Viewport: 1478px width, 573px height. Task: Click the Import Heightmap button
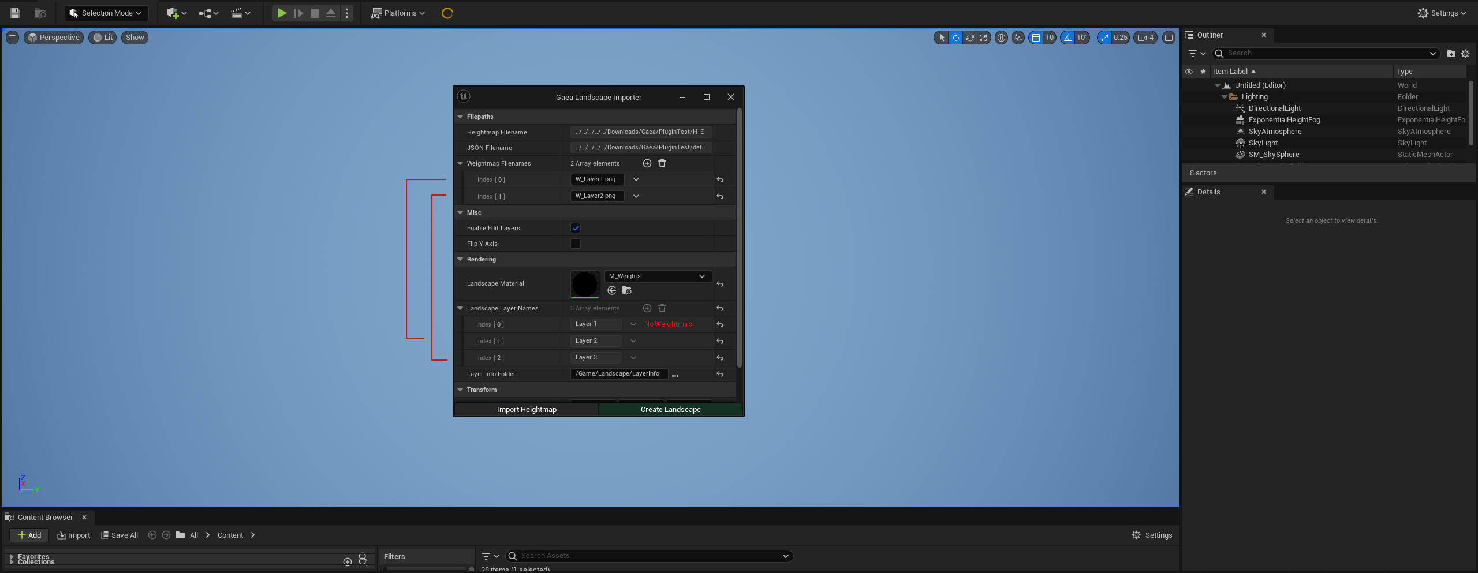tap(527, 409)
